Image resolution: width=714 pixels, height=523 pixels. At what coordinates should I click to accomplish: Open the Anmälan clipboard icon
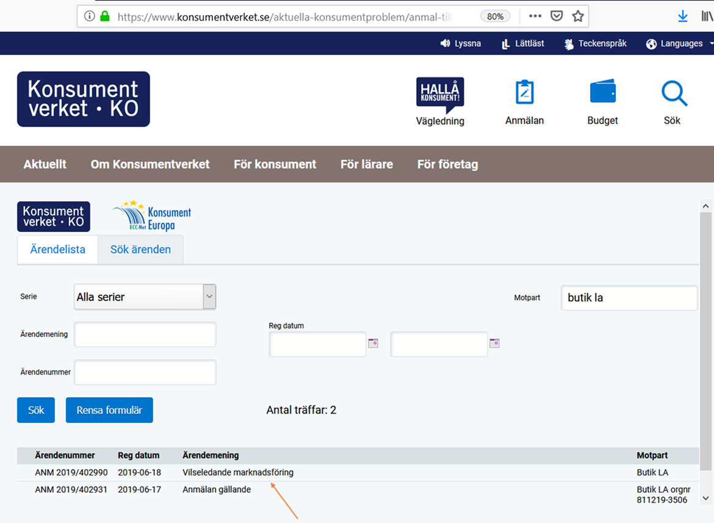525,102
